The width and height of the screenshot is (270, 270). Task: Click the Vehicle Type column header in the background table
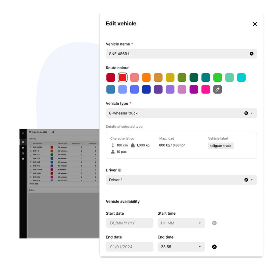tap(62, 143)
